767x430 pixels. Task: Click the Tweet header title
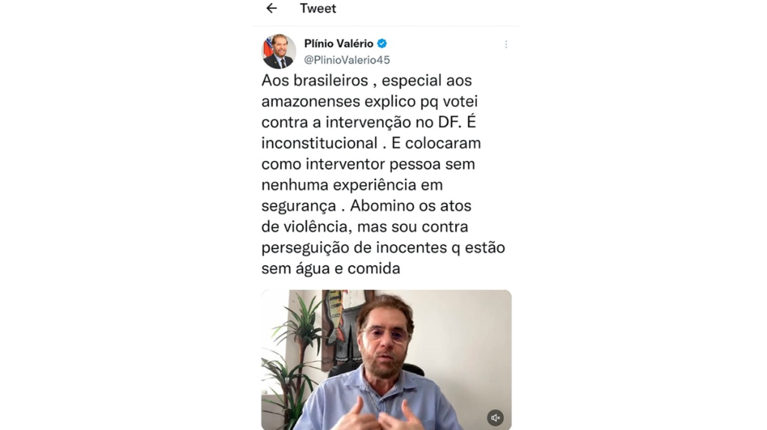318,8
